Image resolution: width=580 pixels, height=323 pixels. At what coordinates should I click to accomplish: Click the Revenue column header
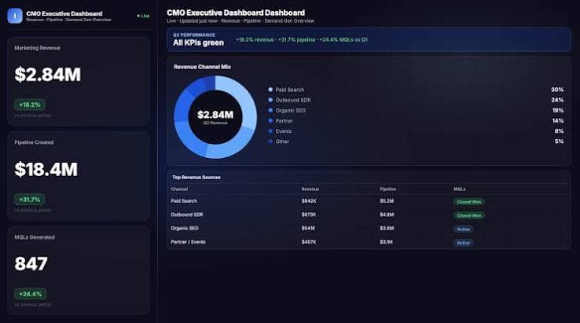(x=310, y=189)
